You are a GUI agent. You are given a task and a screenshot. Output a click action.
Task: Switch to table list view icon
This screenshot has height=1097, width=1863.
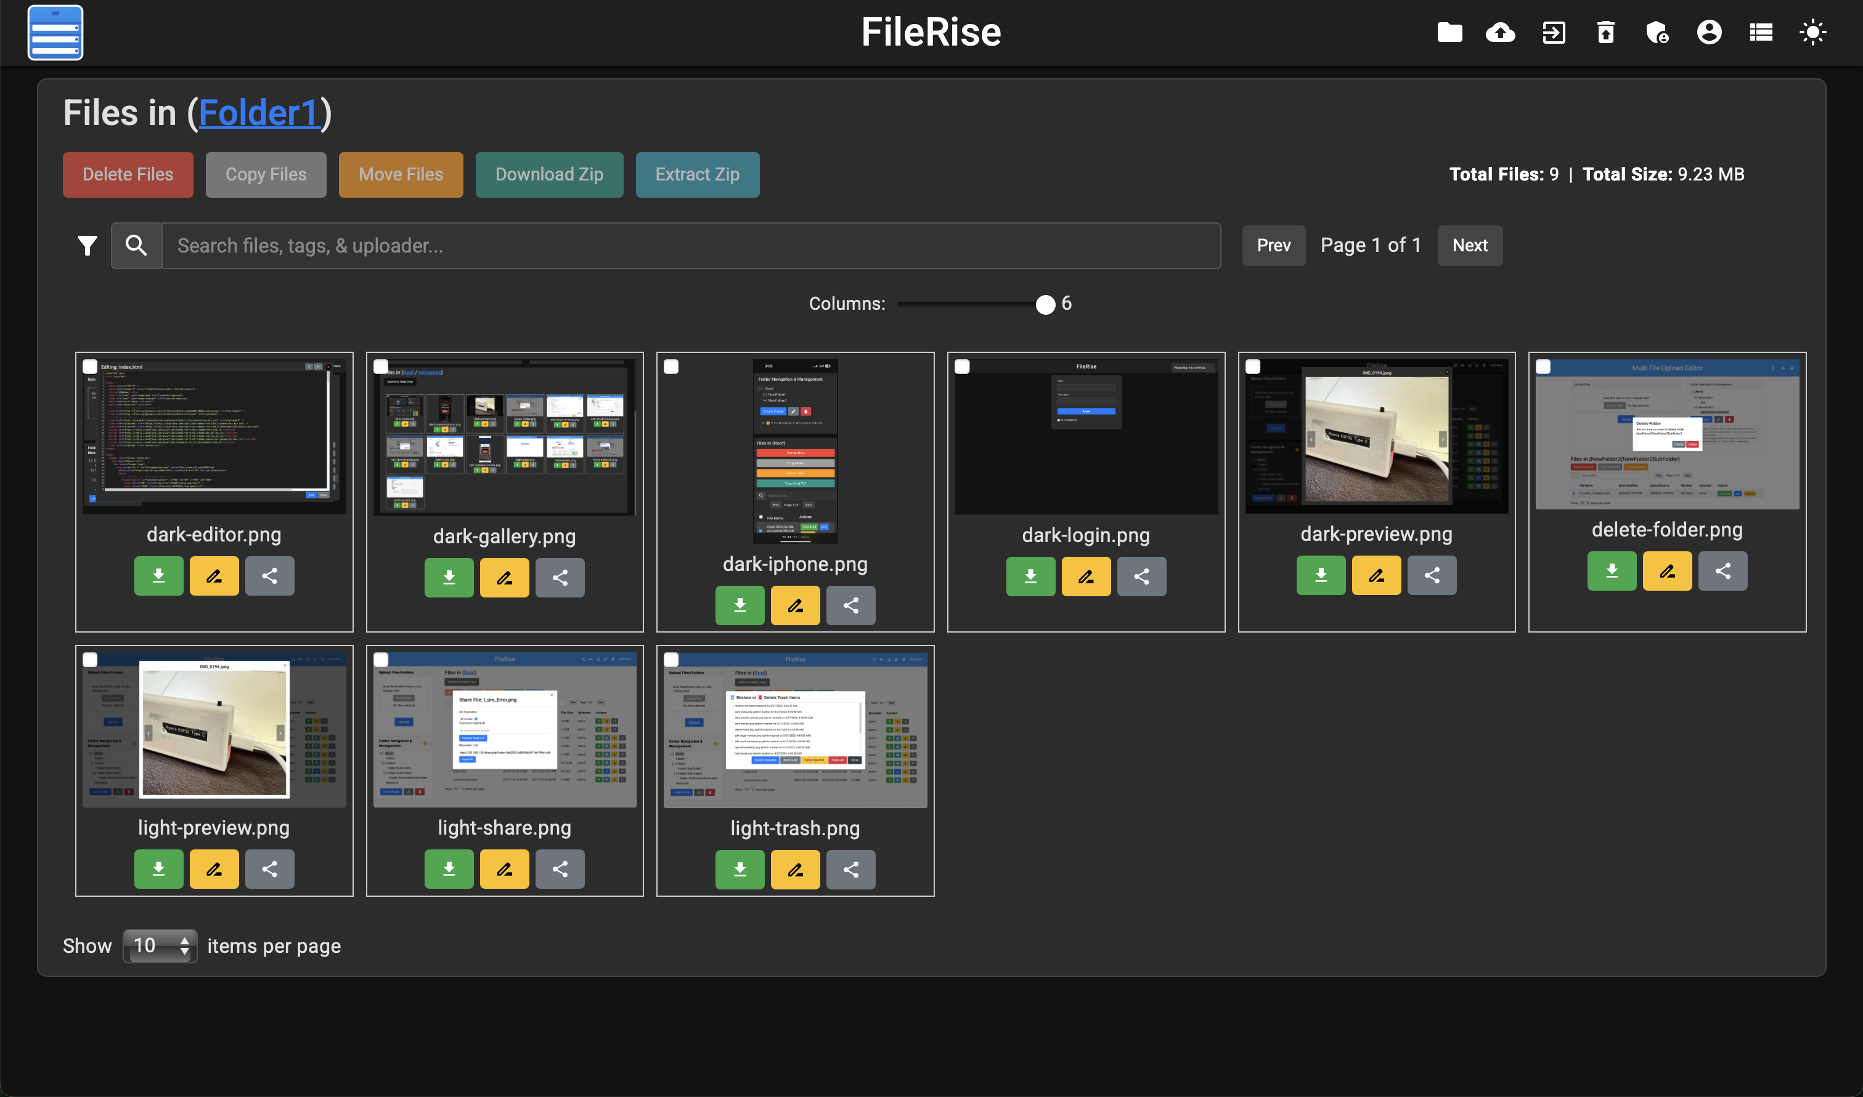1760,33
